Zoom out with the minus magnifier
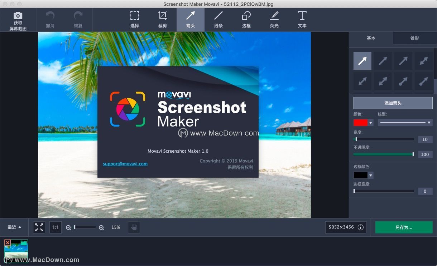437x266 pixels. tap(68, 227)
